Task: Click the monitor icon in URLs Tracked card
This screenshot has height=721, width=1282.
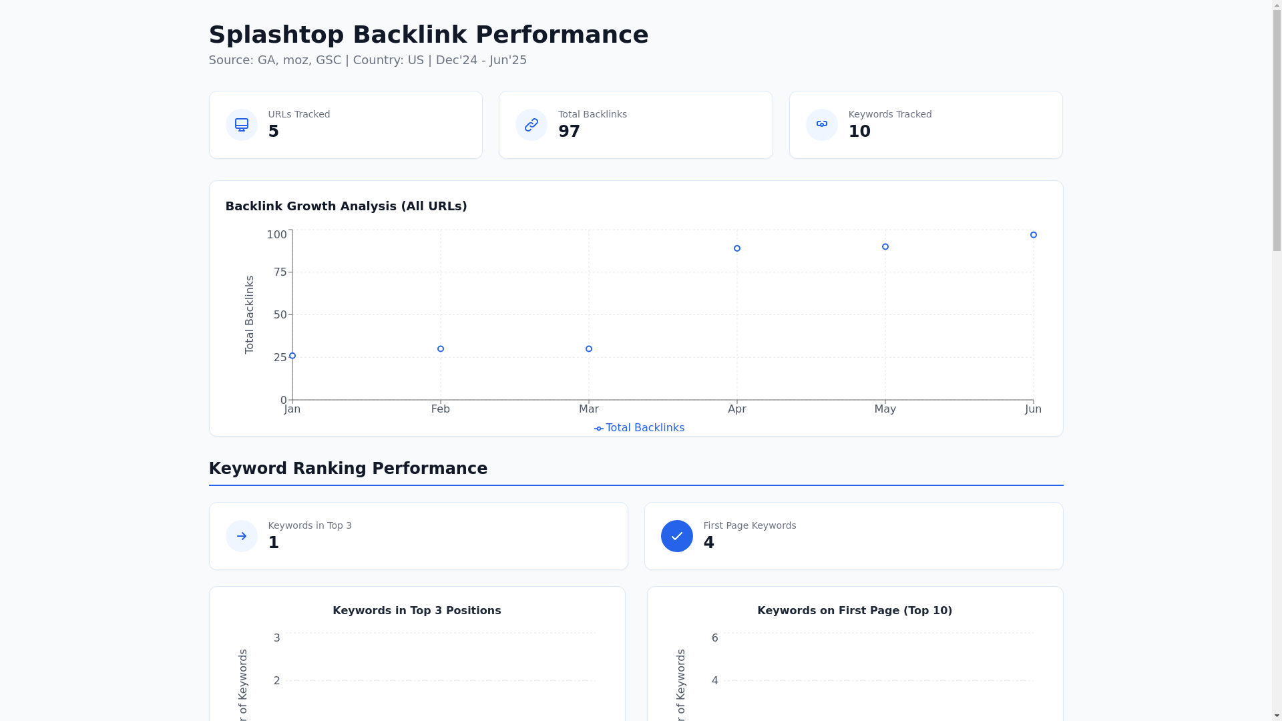Action: 242,125
